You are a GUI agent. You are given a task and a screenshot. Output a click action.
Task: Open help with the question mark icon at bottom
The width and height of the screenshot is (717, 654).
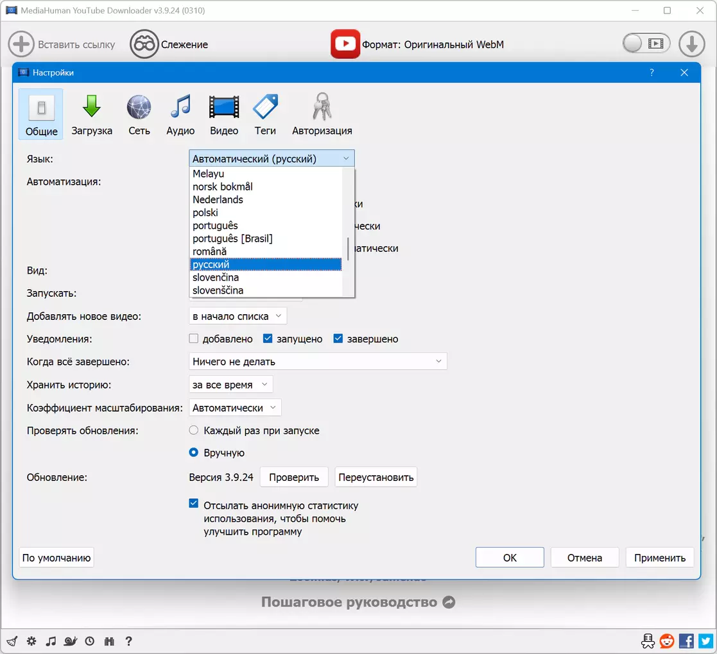click(x=129, y=641)
